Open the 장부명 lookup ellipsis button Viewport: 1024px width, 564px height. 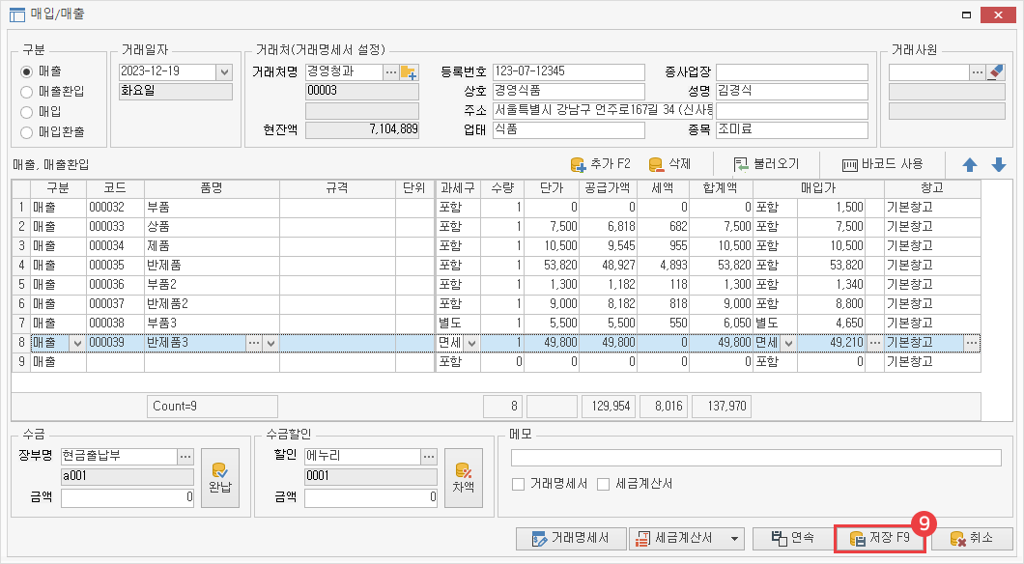(x=185, y=456)
